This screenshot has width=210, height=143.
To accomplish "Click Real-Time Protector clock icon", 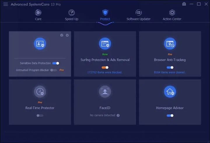I will [40, 92].
